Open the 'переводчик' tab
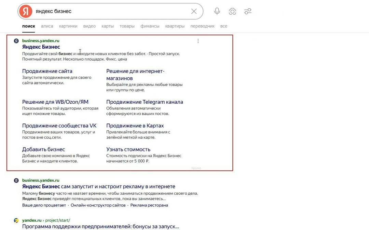 [202, 26]
